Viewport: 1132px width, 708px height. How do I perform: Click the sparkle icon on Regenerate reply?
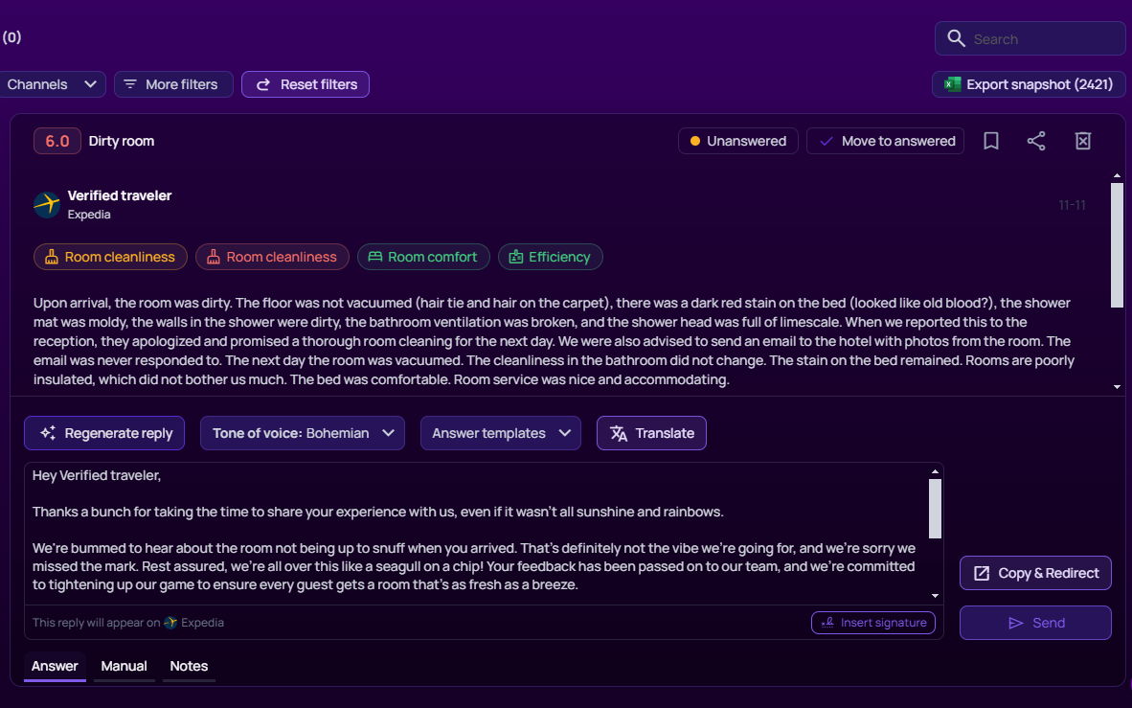[48, 433]
